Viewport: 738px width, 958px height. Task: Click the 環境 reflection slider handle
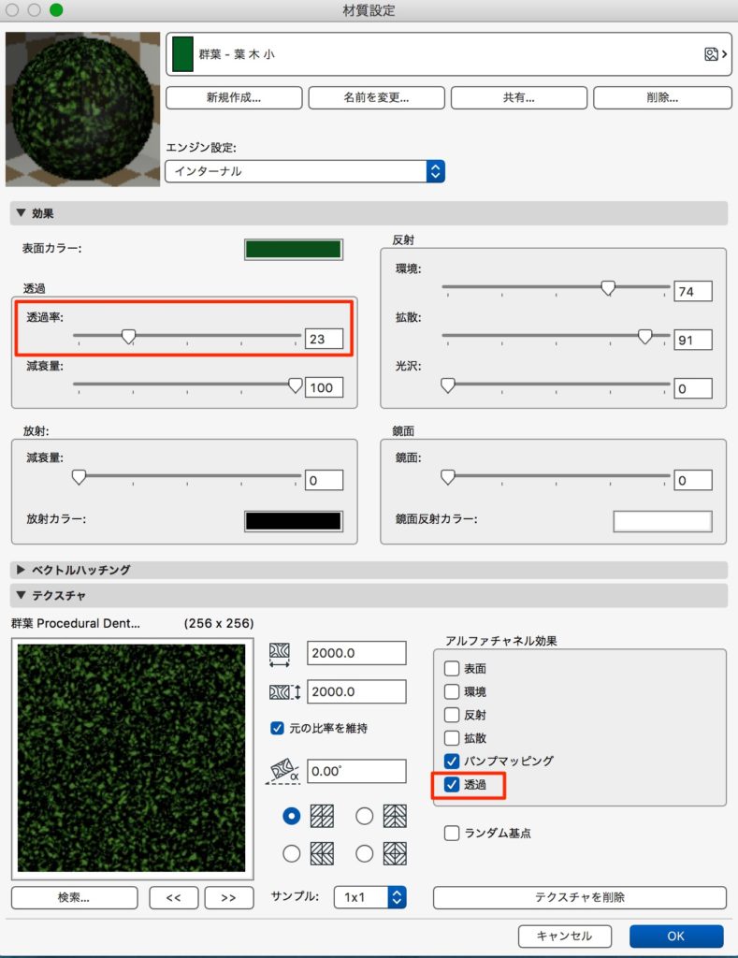pos(608,288)
